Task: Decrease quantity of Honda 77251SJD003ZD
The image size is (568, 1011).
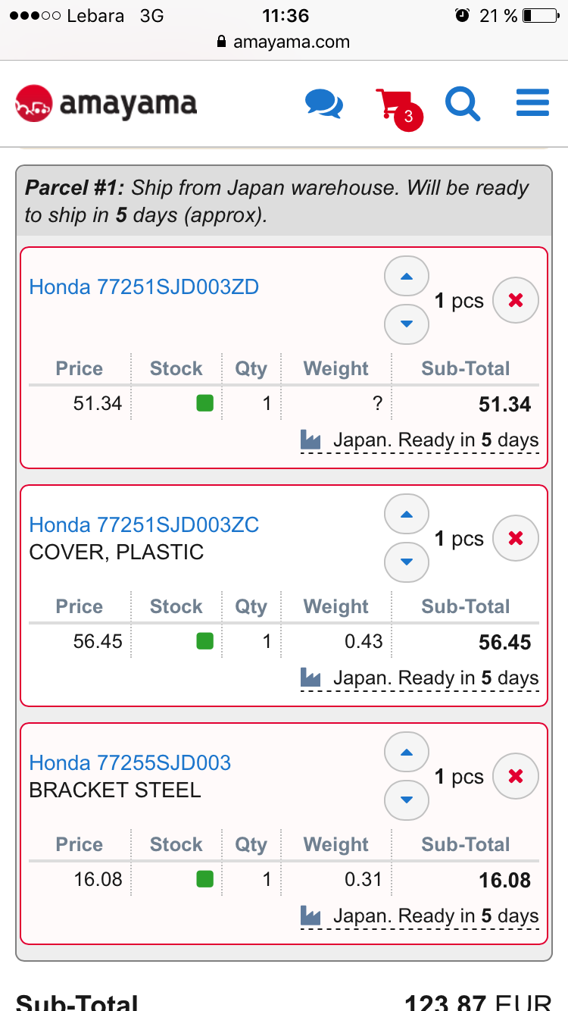Action: pyautogui.click(x=407, y=324)
